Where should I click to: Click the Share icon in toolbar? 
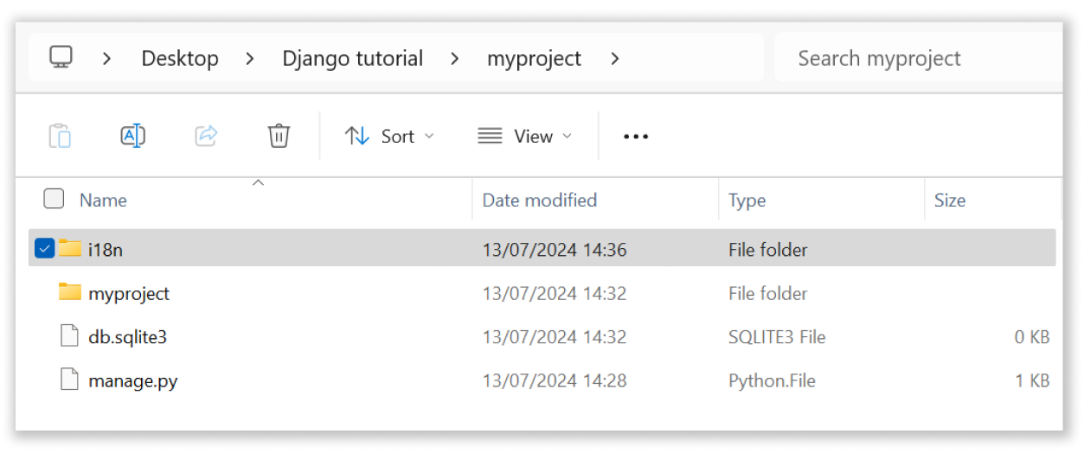tap(206, 136)
